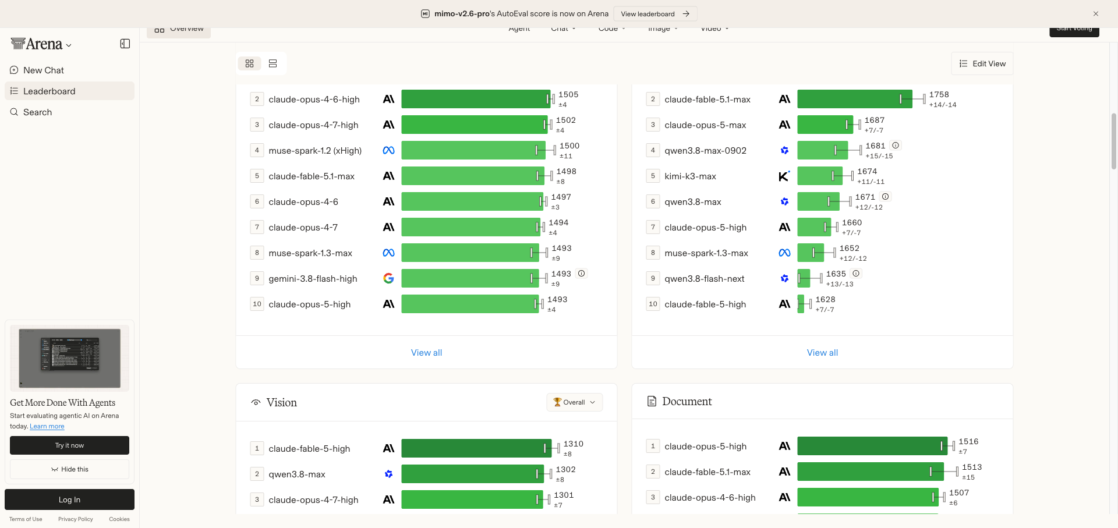This screenshot has width=1118, height=528.
Task: Click claude-fable-5-high on the 1310 score row
Action: [309, 449]
